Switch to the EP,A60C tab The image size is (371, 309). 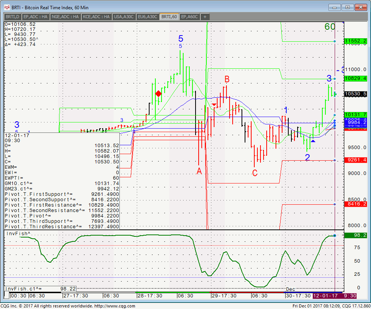pyautogui.click(x=189, y=17)
